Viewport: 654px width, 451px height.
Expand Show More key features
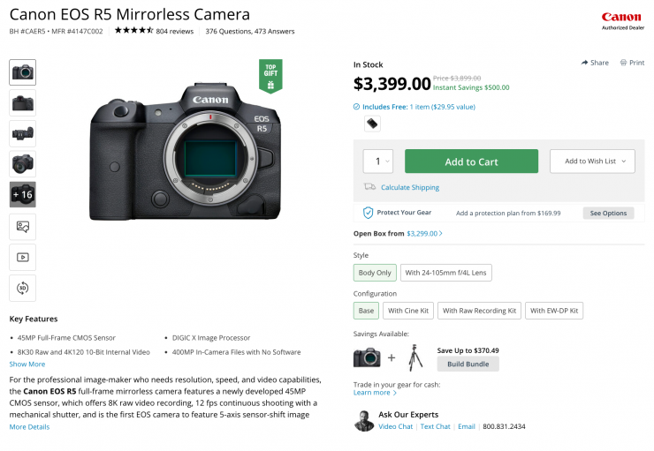(27, 364)
